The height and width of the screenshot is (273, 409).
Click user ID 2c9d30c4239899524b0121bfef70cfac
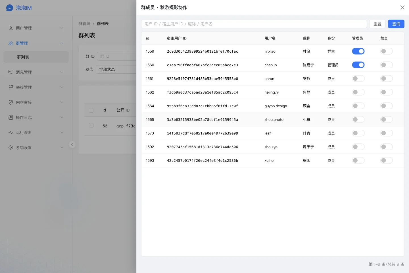(203, 51)
